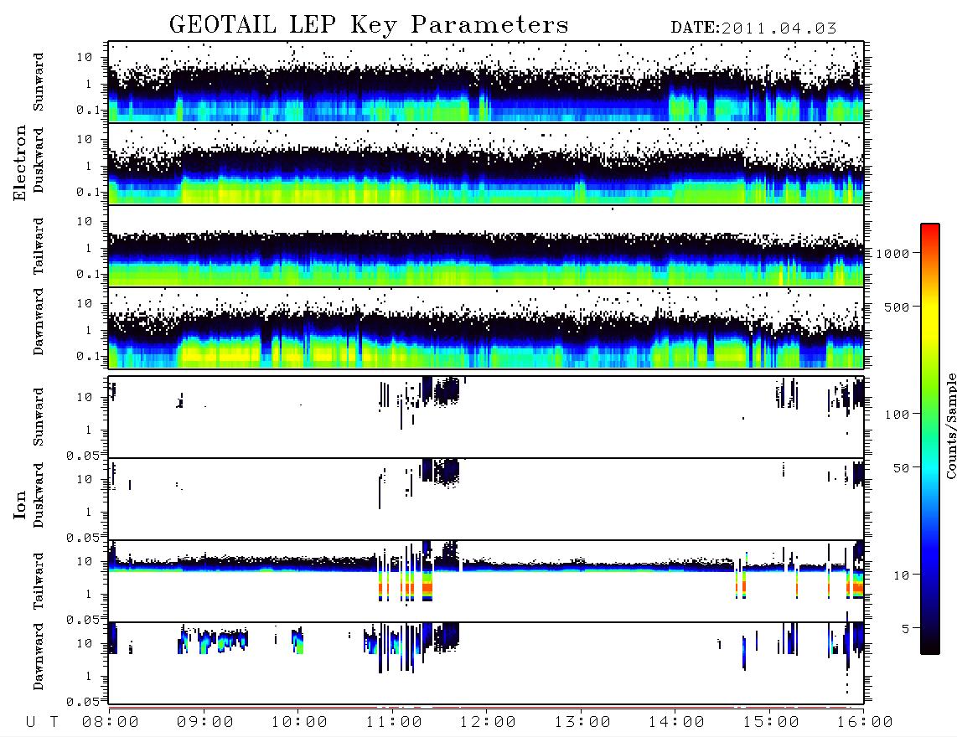Click the Ion 'Duskward' panel label
This screenshot has height=737, width=957.
point(39,496)
